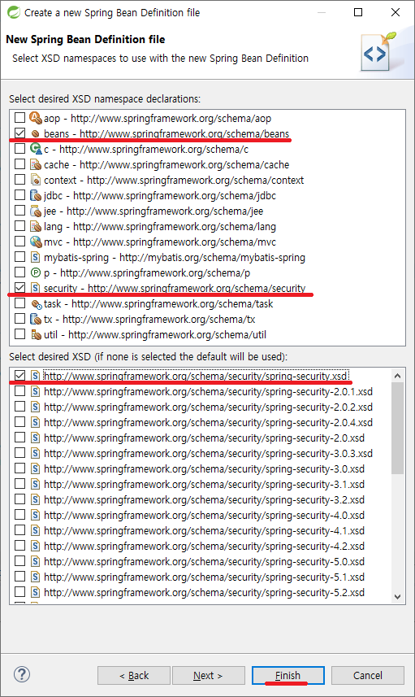Select the lang namespace text row
415x697 pixels.
(x=160, y=227)
